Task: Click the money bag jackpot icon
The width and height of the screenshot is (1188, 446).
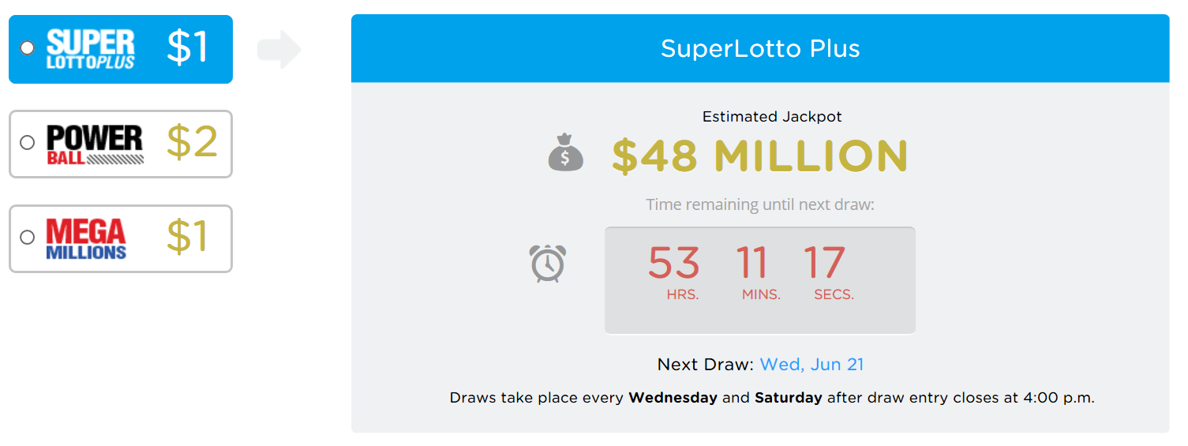Action: click(x=565, y=153)
